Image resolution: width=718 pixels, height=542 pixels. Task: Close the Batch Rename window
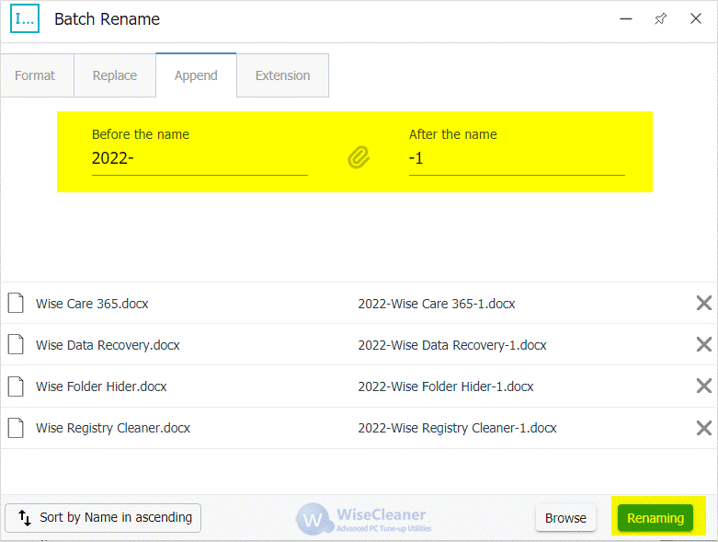(x=696, y=18)
